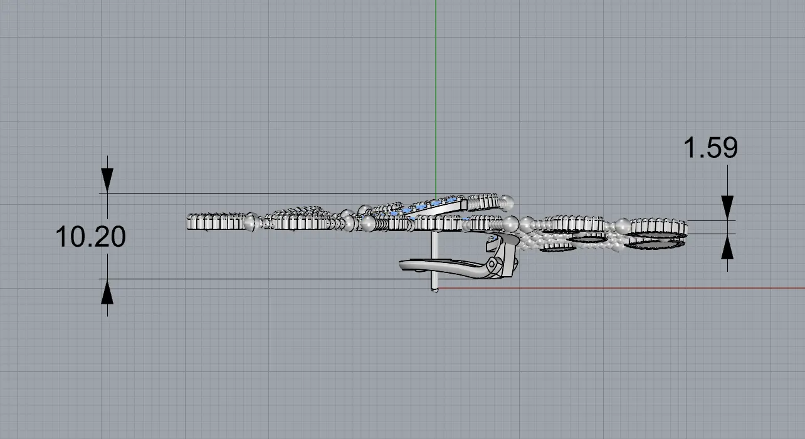Screen dimensions: 805x439
Task: Click the top arrowhead of the 10.20 dimension
Action: (x=107, y=181)
